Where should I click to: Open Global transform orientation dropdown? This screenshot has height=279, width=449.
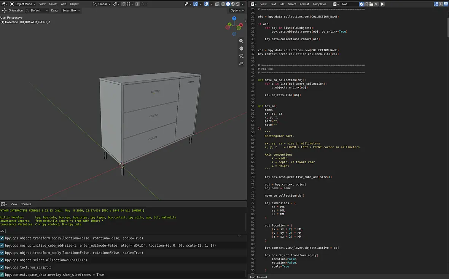[102, 4]
